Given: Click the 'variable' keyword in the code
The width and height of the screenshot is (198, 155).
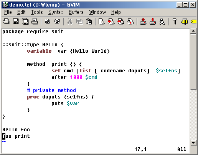Looking at the screenshot, I should 39,51.
